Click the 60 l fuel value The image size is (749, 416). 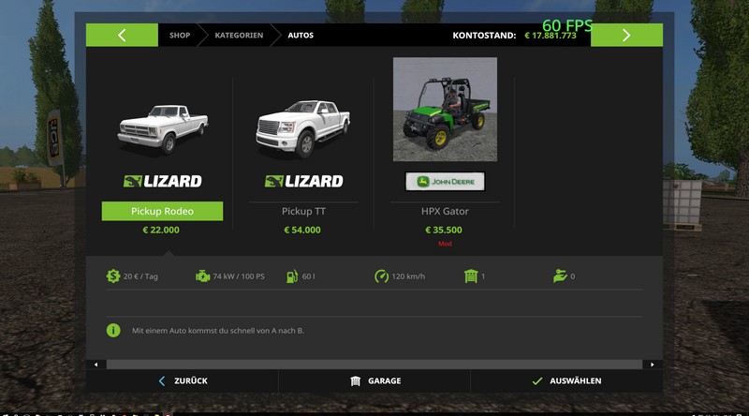click(x=309, y=276)
